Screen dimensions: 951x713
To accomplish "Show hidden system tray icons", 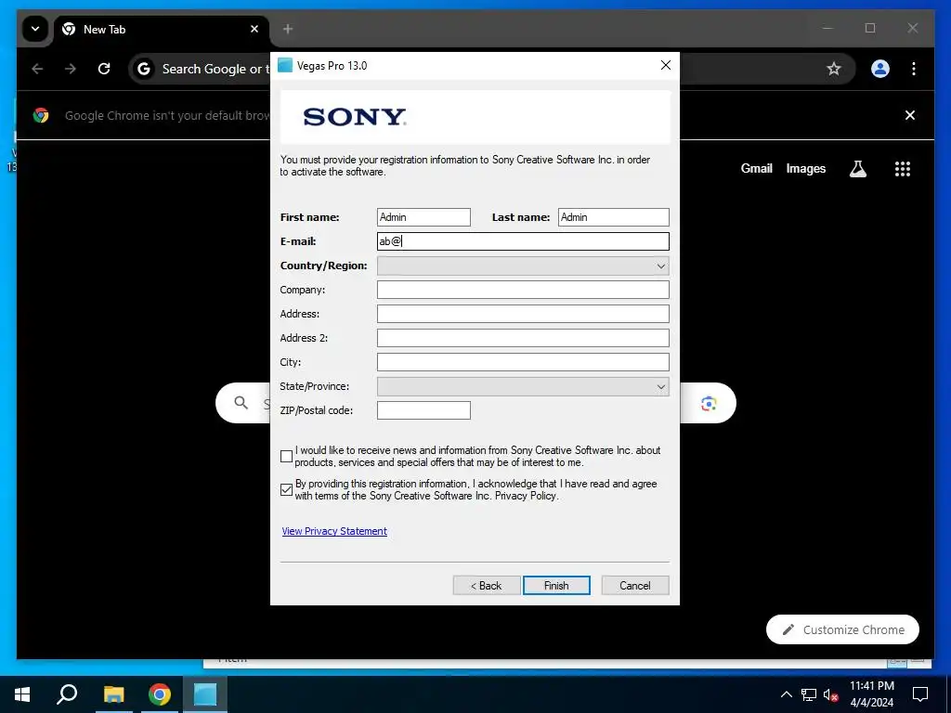I will [x=786, y=694].
